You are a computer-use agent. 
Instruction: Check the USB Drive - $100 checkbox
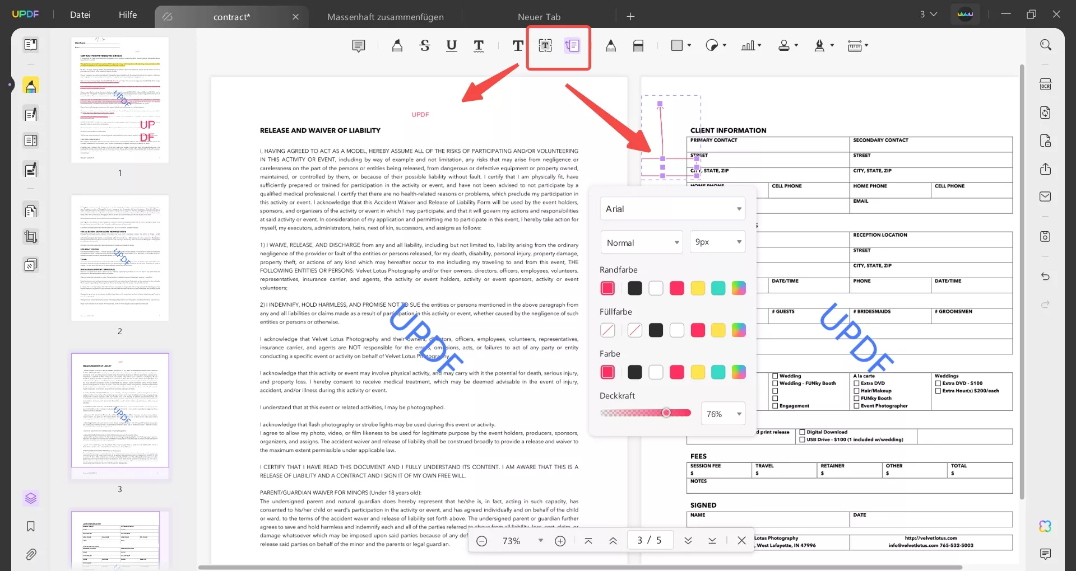pyautogui.click(x=803, y=439)
